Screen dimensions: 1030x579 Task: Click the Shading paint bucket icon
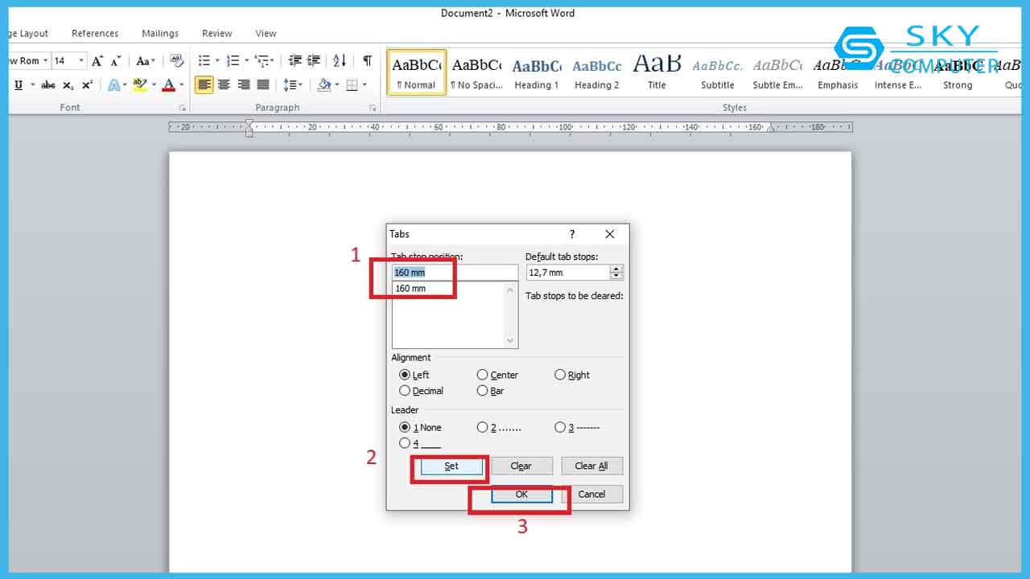click(x=323, y=84)
